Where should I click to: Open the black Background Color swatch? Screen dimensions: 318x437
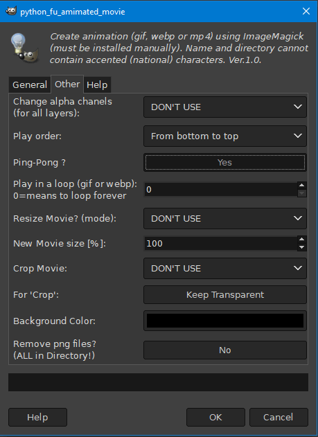tap(225, 321)
